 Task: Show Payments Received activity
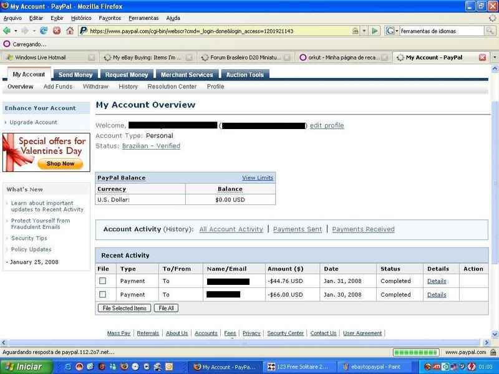[x=364, y=229]
